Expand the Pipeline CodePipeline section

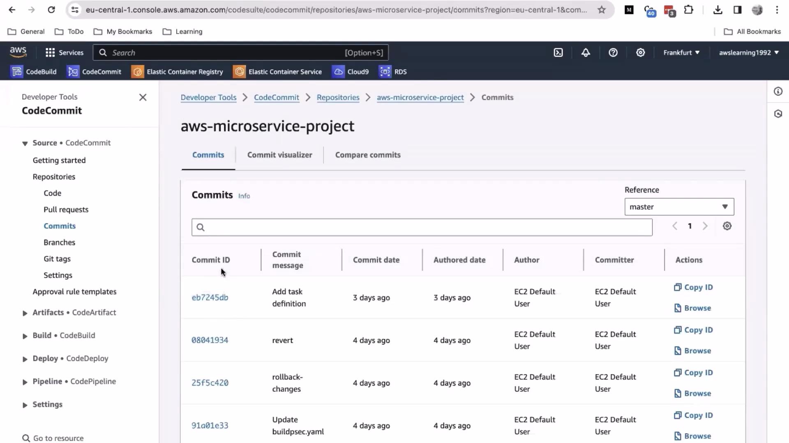[x=25, y=382]
